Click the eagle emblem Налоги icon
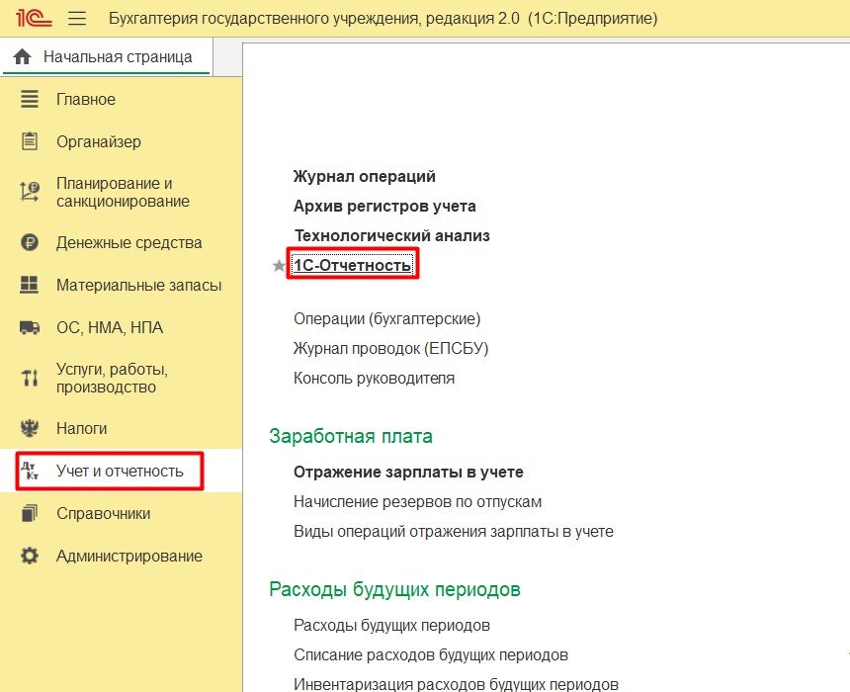 tap(30, 428)
